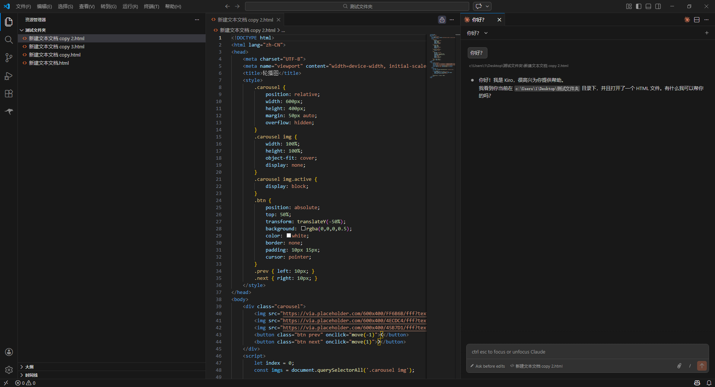715x387 pixels.
Task: Open the Source Control view
Action: coord(9,58)
